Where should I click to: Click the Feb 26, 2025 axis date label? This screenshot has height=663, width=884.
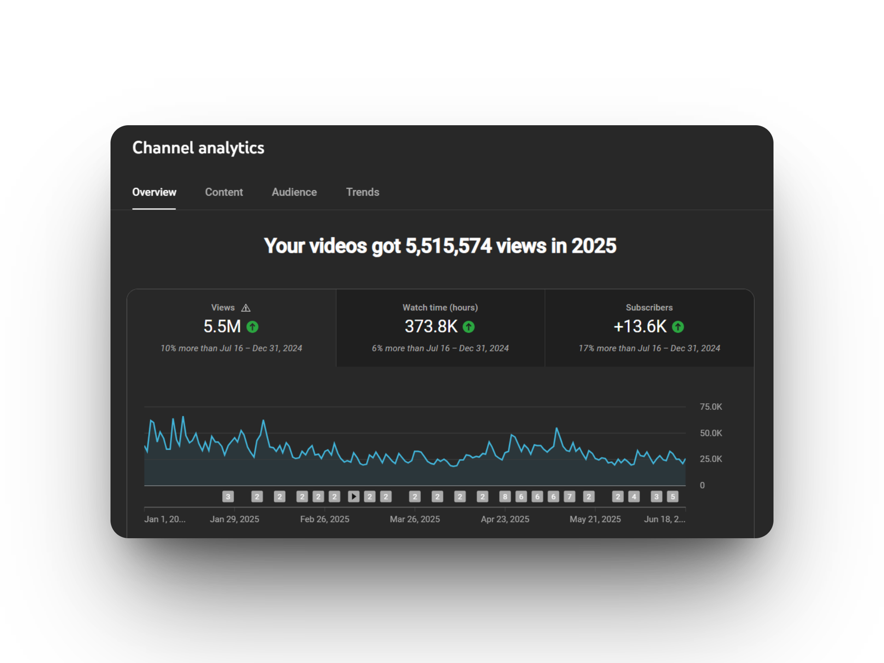(325, 519)
